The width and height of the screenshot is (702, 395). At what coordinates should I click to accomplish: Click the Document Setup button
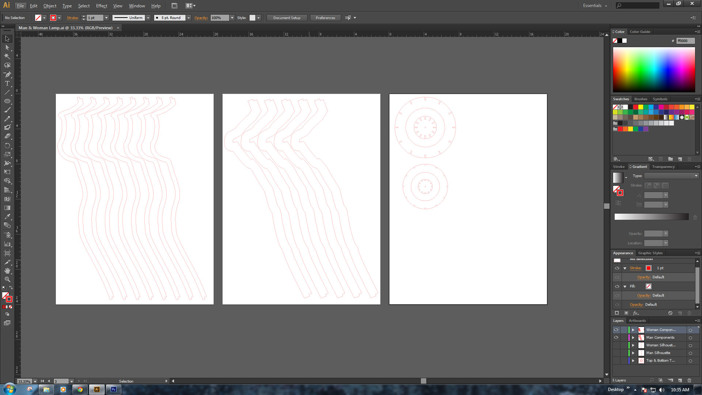287,18
